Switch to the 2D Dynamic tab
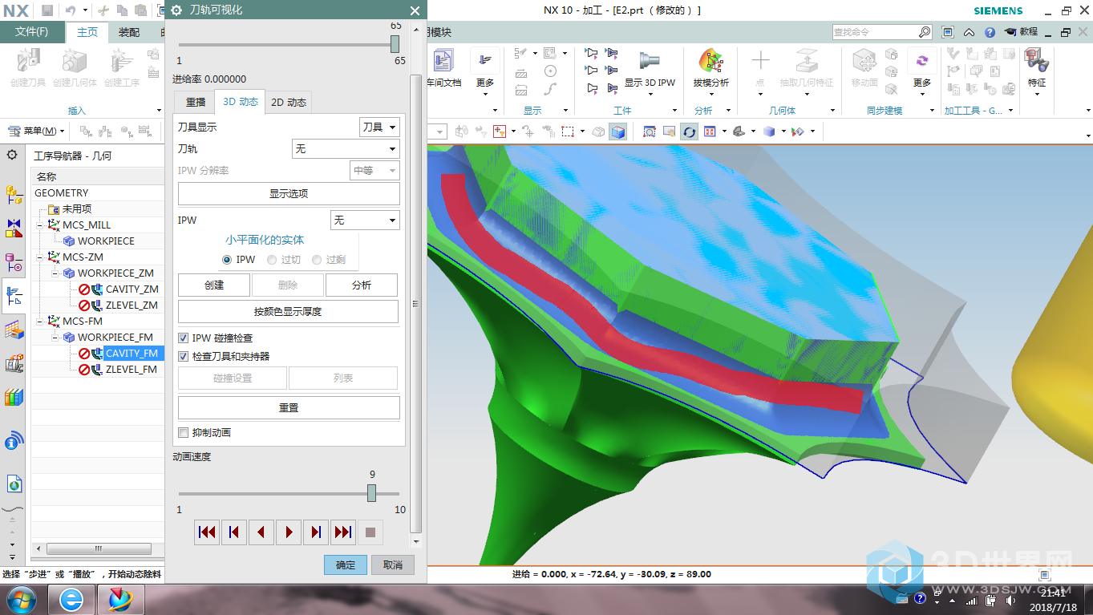1093x615 pixels. pyautogui.click(x=288, y=103)
